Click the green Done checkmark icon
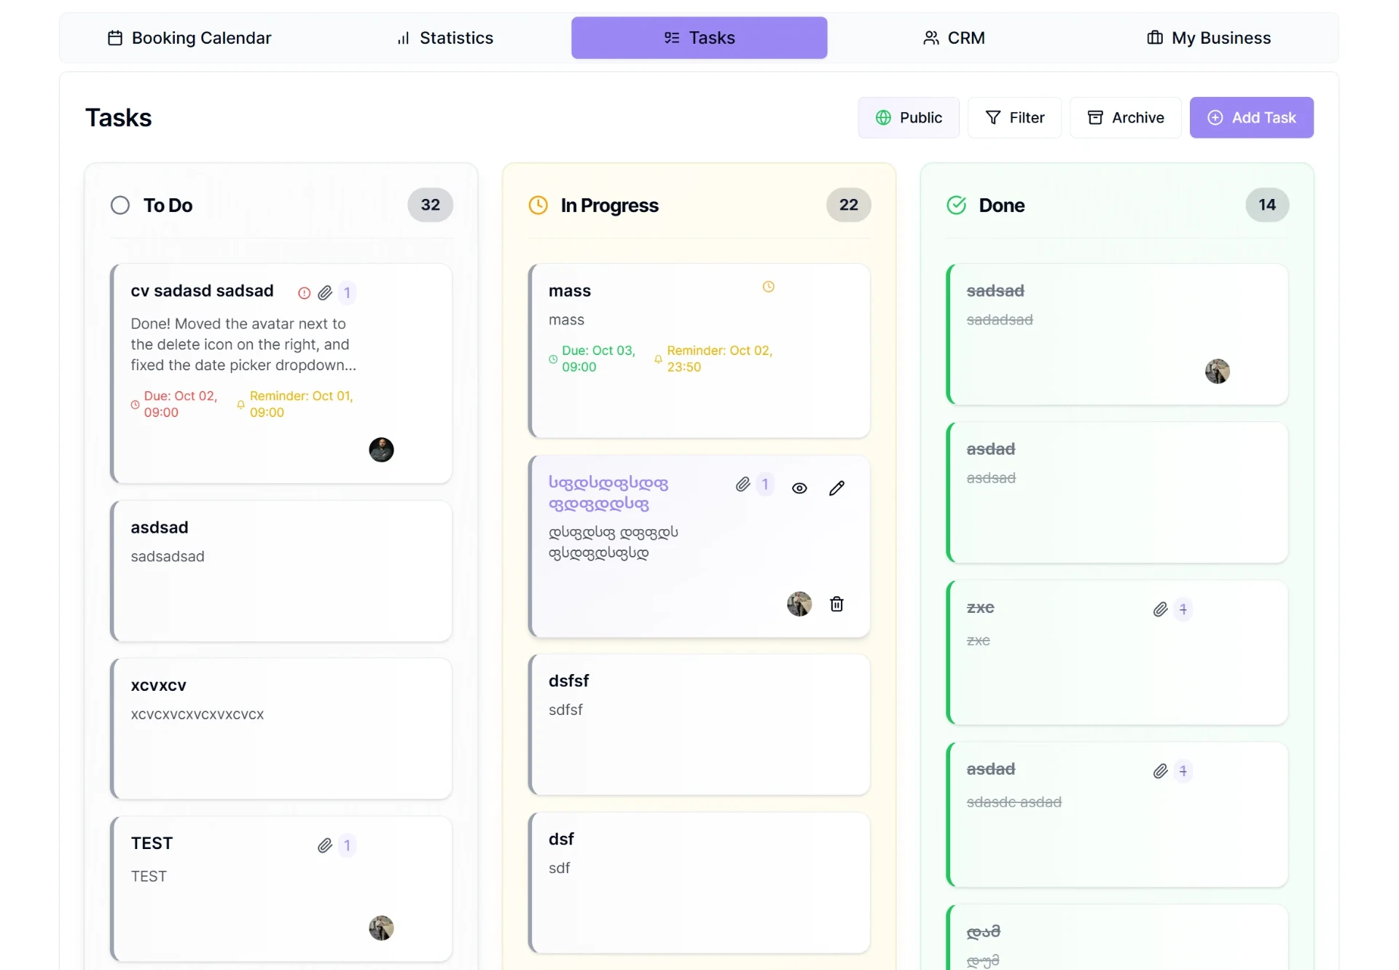The height and width of the screenshot is (970, 1399). (x=956, y=206)
